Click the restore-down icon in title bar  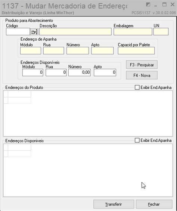pos(148,4)
